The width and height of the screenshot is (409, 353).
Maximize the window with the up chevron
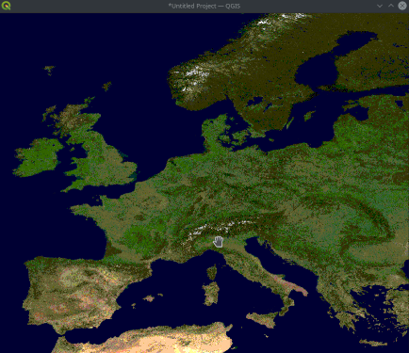tap(391, 6)
